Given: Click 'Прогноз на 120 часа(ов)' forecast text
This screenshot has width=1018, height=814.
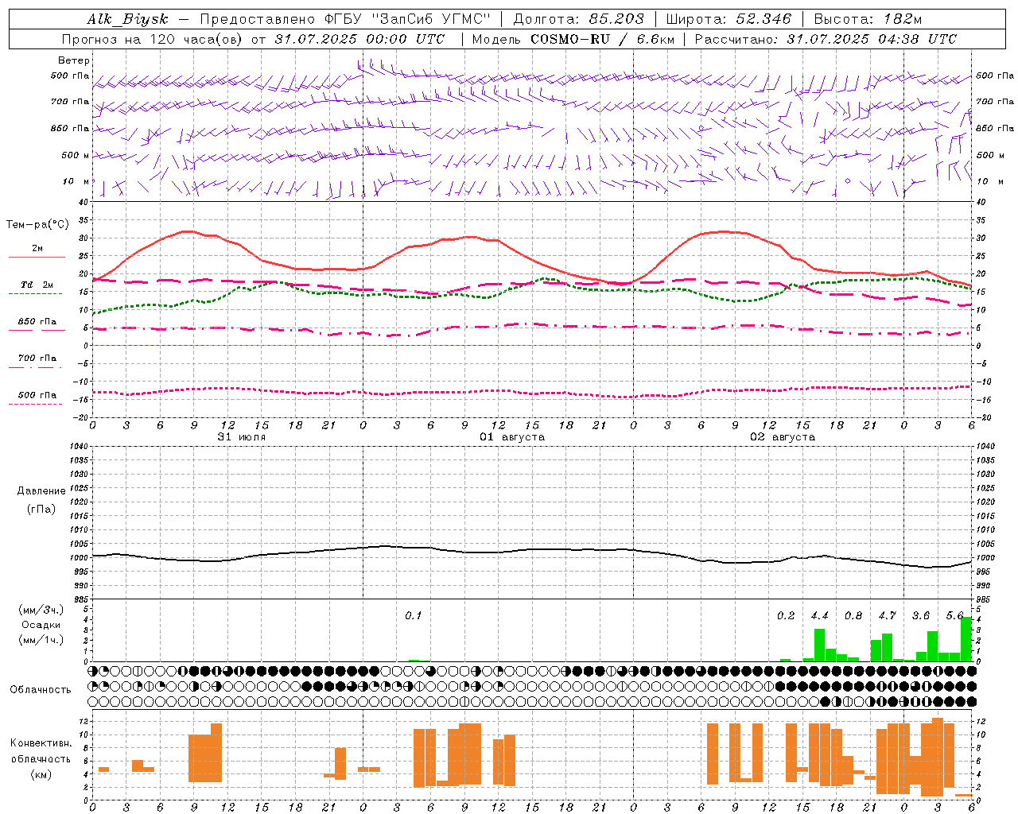Looking at the screenshot, I should [x=152, y=39].
